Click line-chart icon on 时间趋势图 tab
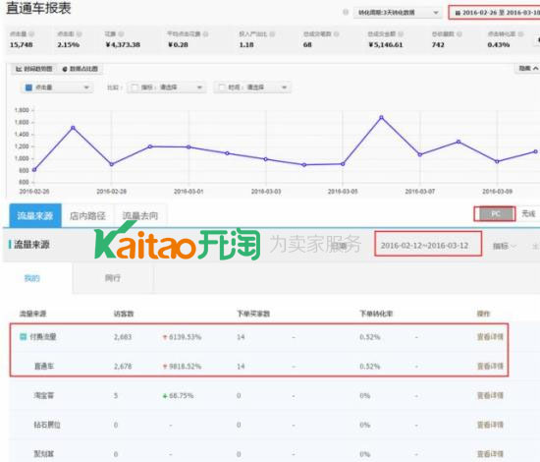 [19, 69]
